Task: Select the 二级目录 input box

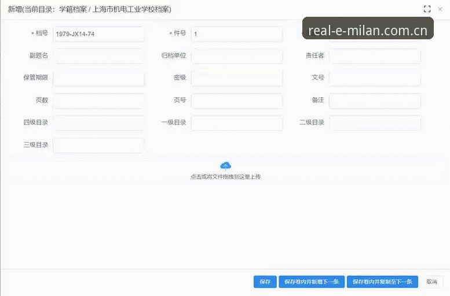Action: [x=375, y=123]
